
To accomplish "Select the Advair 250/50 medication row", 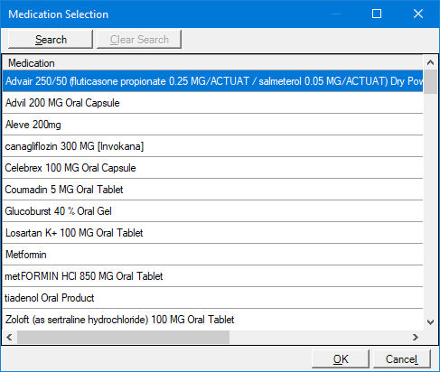I will [212, 81].
